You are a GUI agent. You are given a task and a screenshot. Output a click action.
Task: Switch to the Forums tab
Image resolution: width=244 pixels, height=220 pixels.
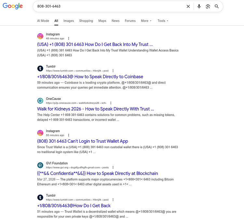130,21
